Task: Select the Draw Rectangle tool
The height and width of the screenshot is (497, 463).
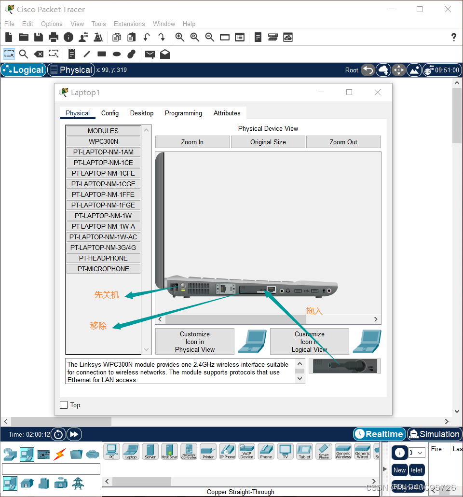Action: pyautogui.click(x=102, y=54)
